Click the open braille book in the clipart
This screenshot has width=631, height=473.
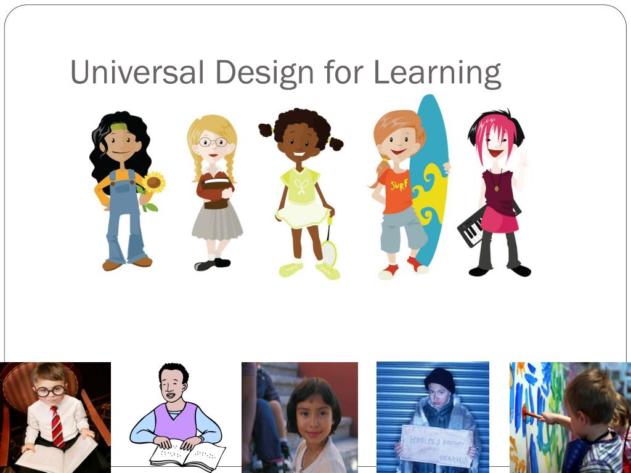point(187,456)
